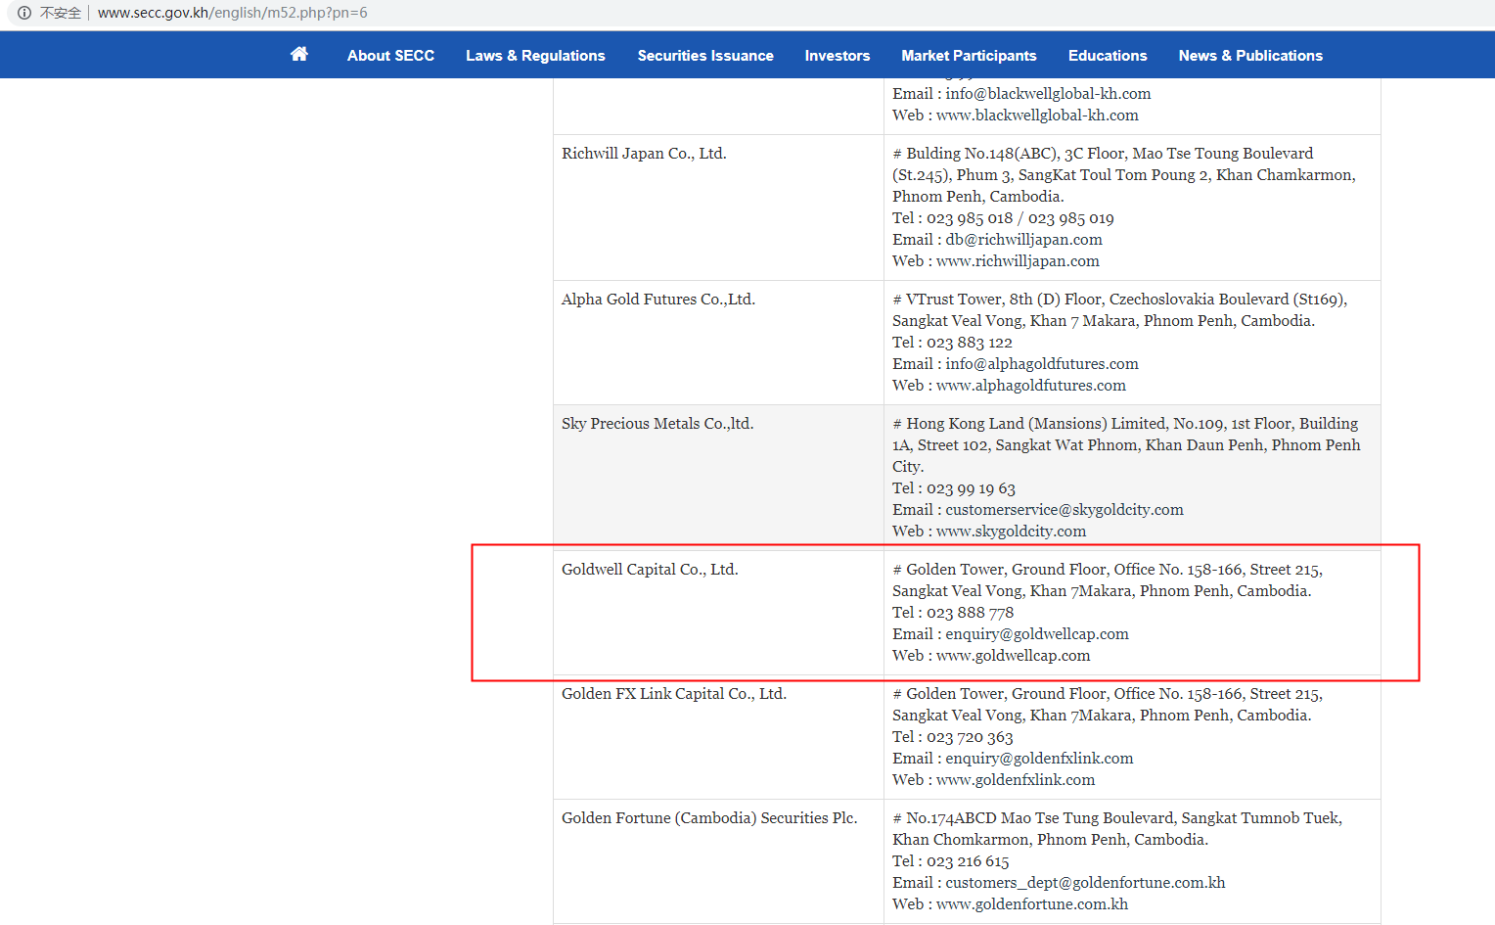1495x925 pixels.
Task: Click Alpha Gold Tel 023 883 122
Action: [x=952, y=343]
